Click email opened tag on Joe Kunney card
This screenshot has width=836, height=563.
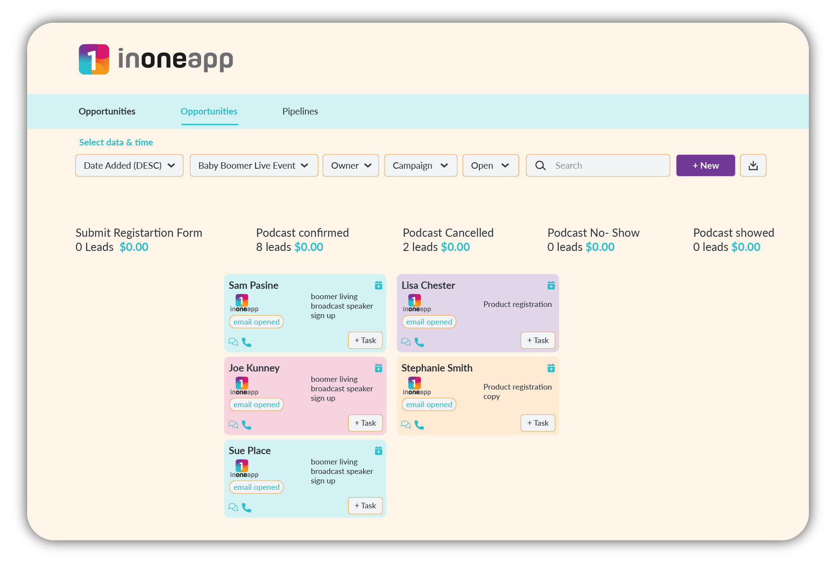[256, 405]
